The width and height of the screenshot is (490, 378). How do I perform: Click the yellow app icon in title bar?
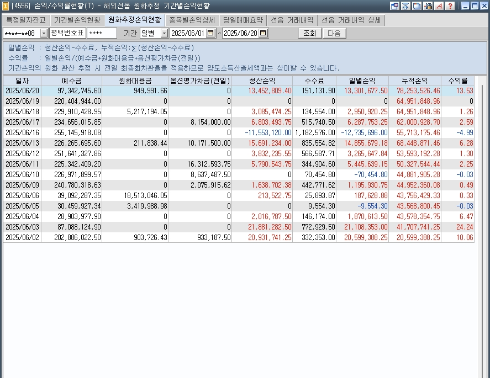pos(5,6)
